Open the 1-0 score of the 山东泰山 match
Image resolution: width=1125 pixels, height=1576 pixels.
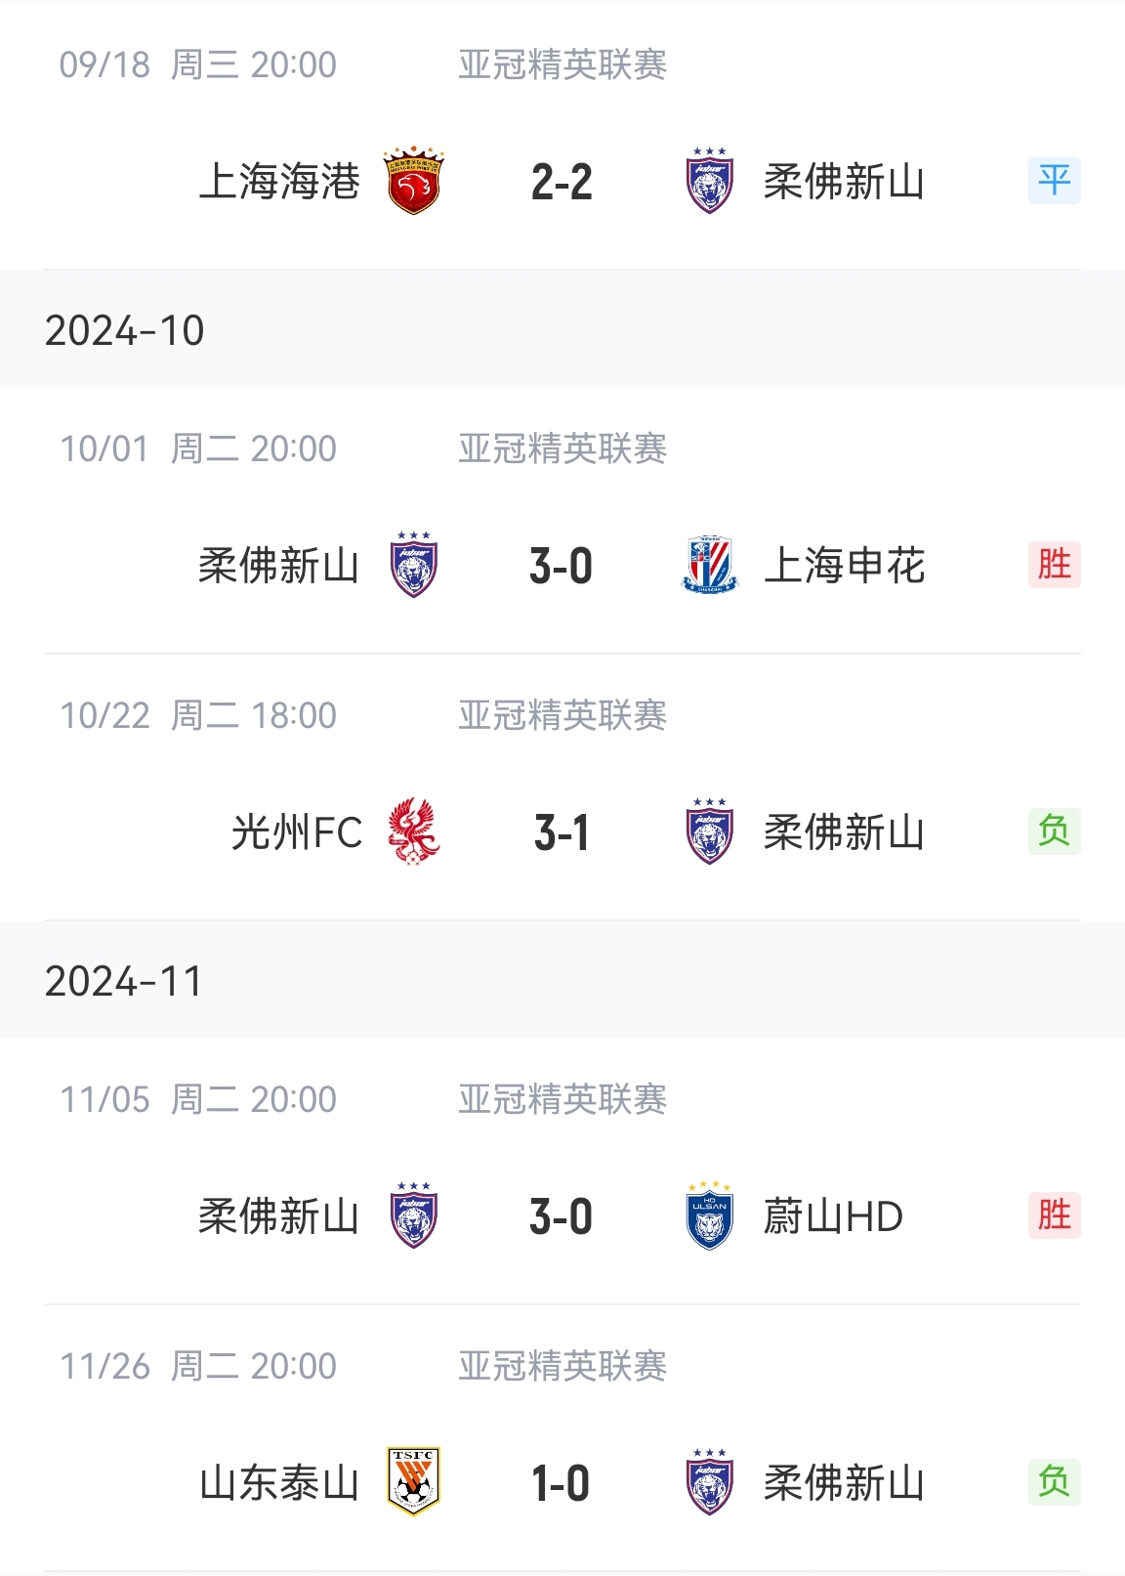pos(562,1484)
